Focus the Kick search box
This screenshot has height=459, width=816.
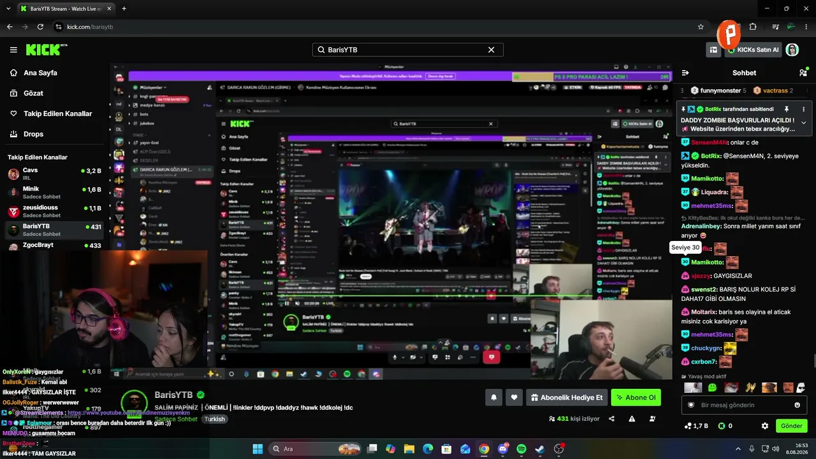pyautogui.click(x=407, y=50)
